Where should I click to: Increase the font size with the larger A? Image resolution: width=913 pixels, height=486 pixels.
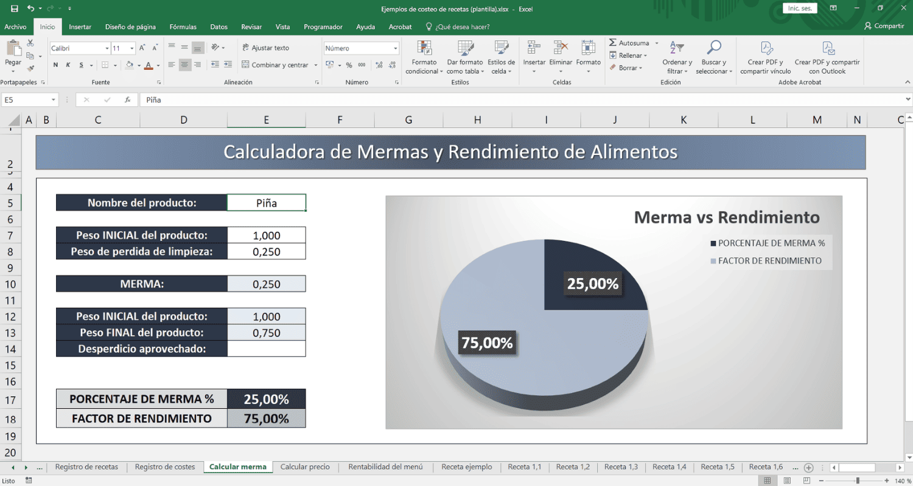(142, 47)
